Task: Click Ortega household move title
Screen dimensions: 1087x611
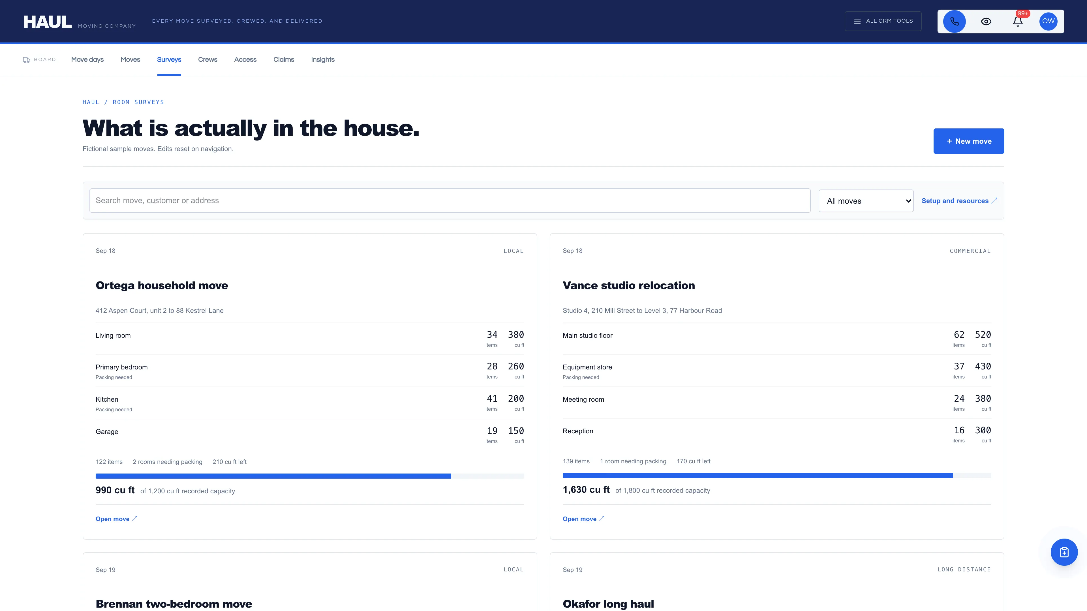Action: pos(162,285)
